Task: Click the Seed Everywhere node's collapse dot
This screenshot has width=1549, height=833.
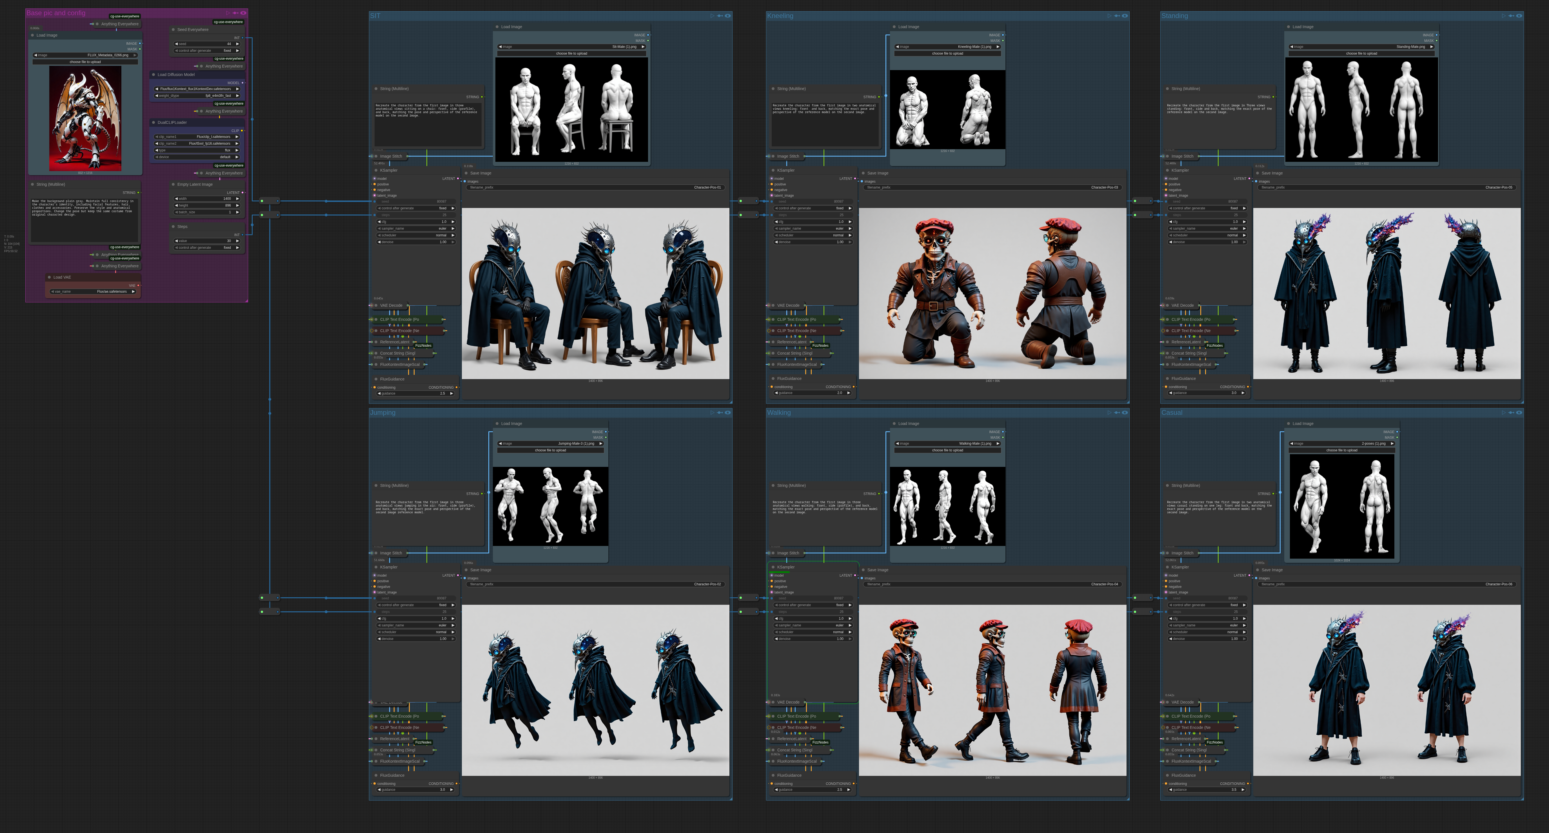Action: click(173, 30)
